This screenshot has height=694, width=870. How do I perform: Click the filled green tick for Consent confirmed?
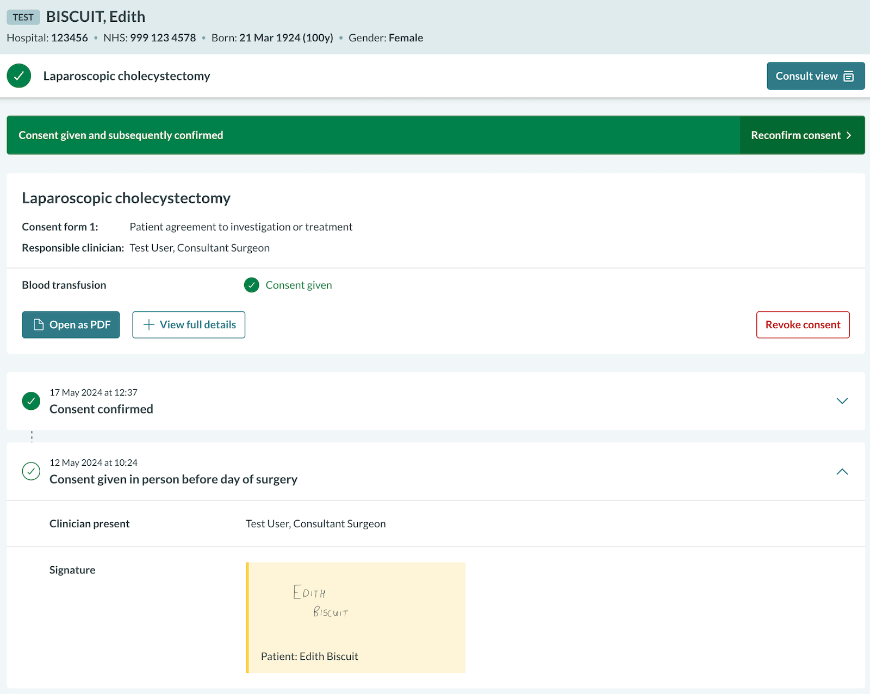[x=31, y=401]
